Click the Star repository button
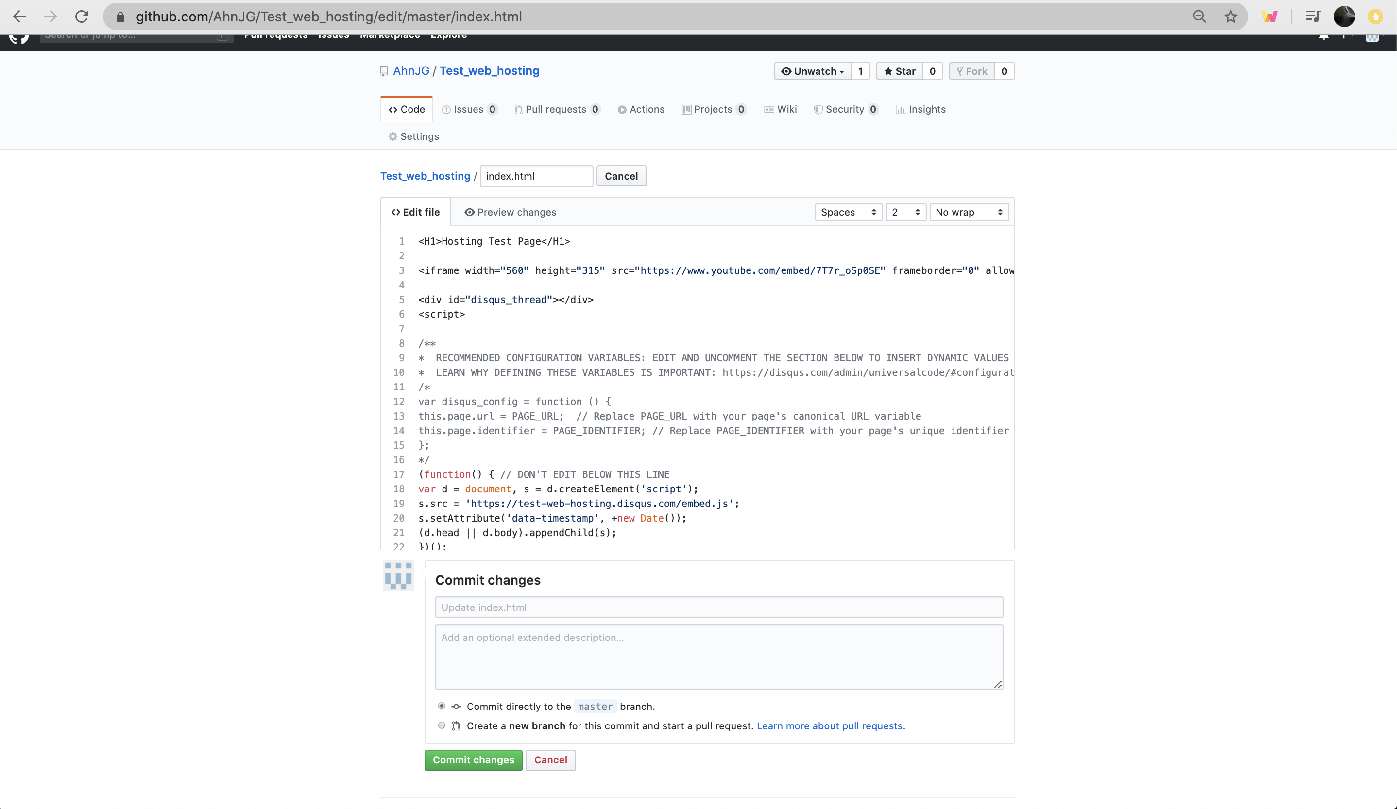Screen dimensions: 1397x809 click(899, 71)
